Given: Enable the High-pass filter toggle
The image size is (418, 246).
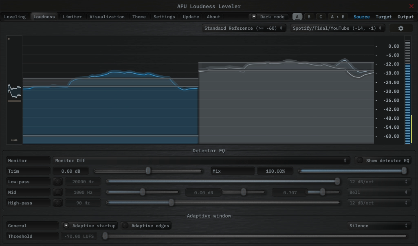Looking at the screenshot, I should click(58, 203).
